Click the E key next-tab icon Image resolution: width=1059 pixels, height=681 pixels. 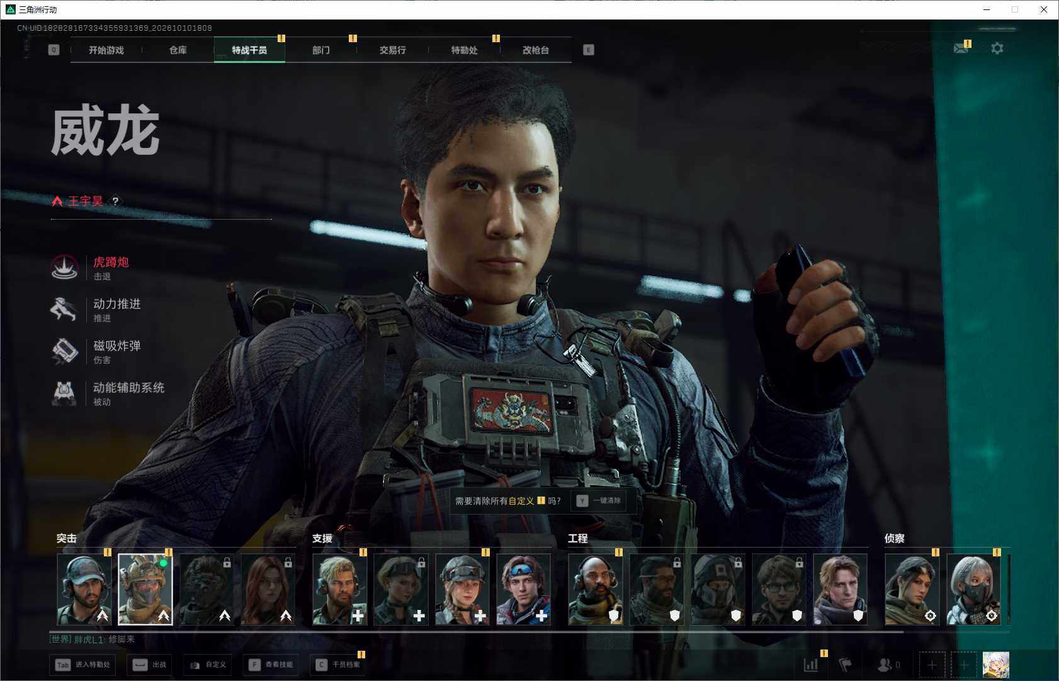coord(589,50)
